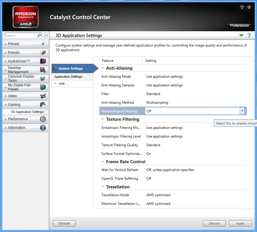The height and width of the screenshot is (232, 257).
Task: Click My Digital Flat-Panels monitor icon
Action: point(43,87)
